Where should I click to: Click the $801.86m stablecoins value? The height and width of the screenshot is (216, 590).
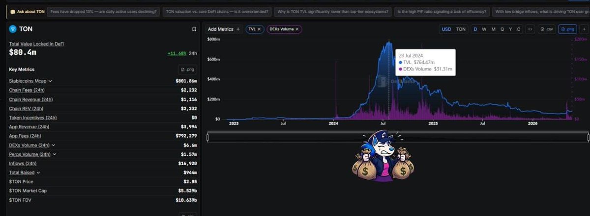click(x=186, y=81)
